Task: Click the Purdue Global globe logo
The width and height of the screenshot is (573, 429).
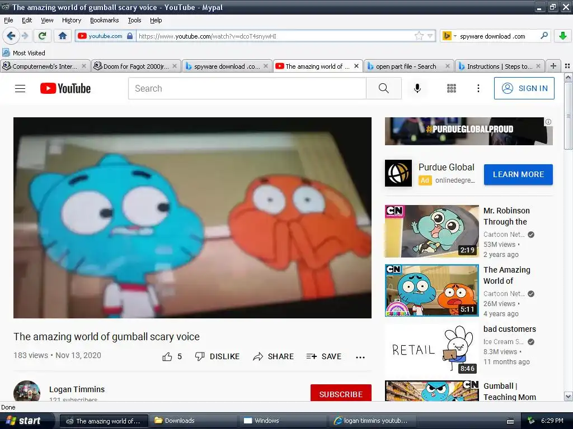Action: pyautogui.click(x=398, y=173)
